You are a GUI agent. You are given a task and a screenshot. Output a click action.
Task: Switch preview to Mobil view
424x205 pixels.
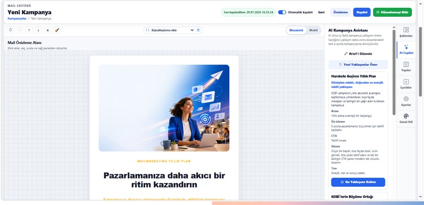point(313,30)
